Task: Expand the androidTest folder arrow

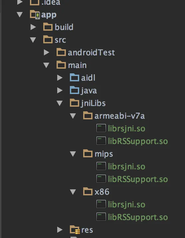Action: click(47, 53)
